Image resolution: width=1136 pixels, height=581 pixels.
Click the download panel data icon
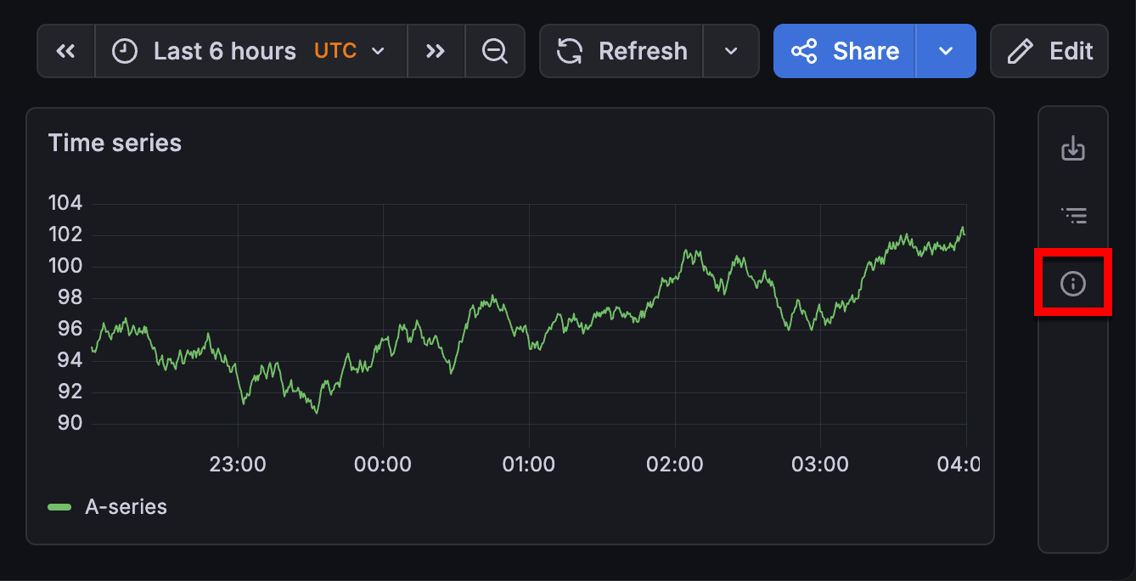[x=1072, y=148]
